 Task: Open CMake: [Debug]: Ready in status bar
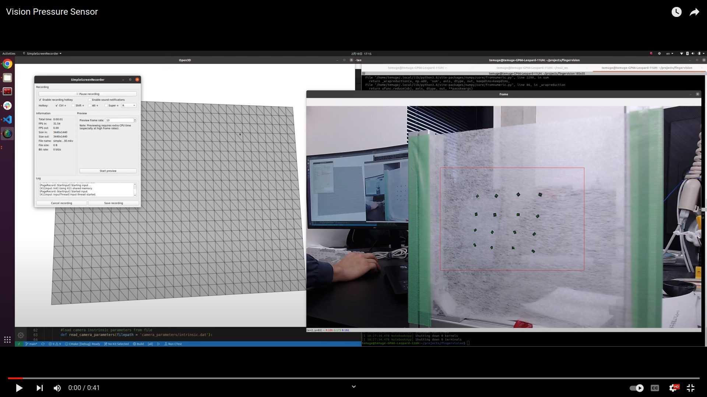(x=82, y=344)
